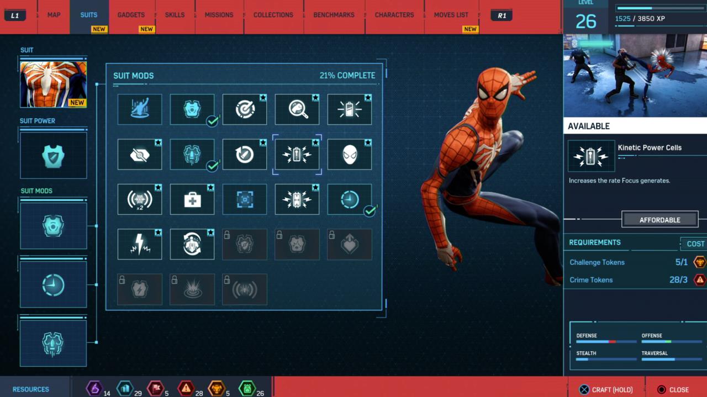The width and height of the screenshot is (707, 397).
Task: Select the magnifying glass suit mod
Action: [x=297, y=109]
